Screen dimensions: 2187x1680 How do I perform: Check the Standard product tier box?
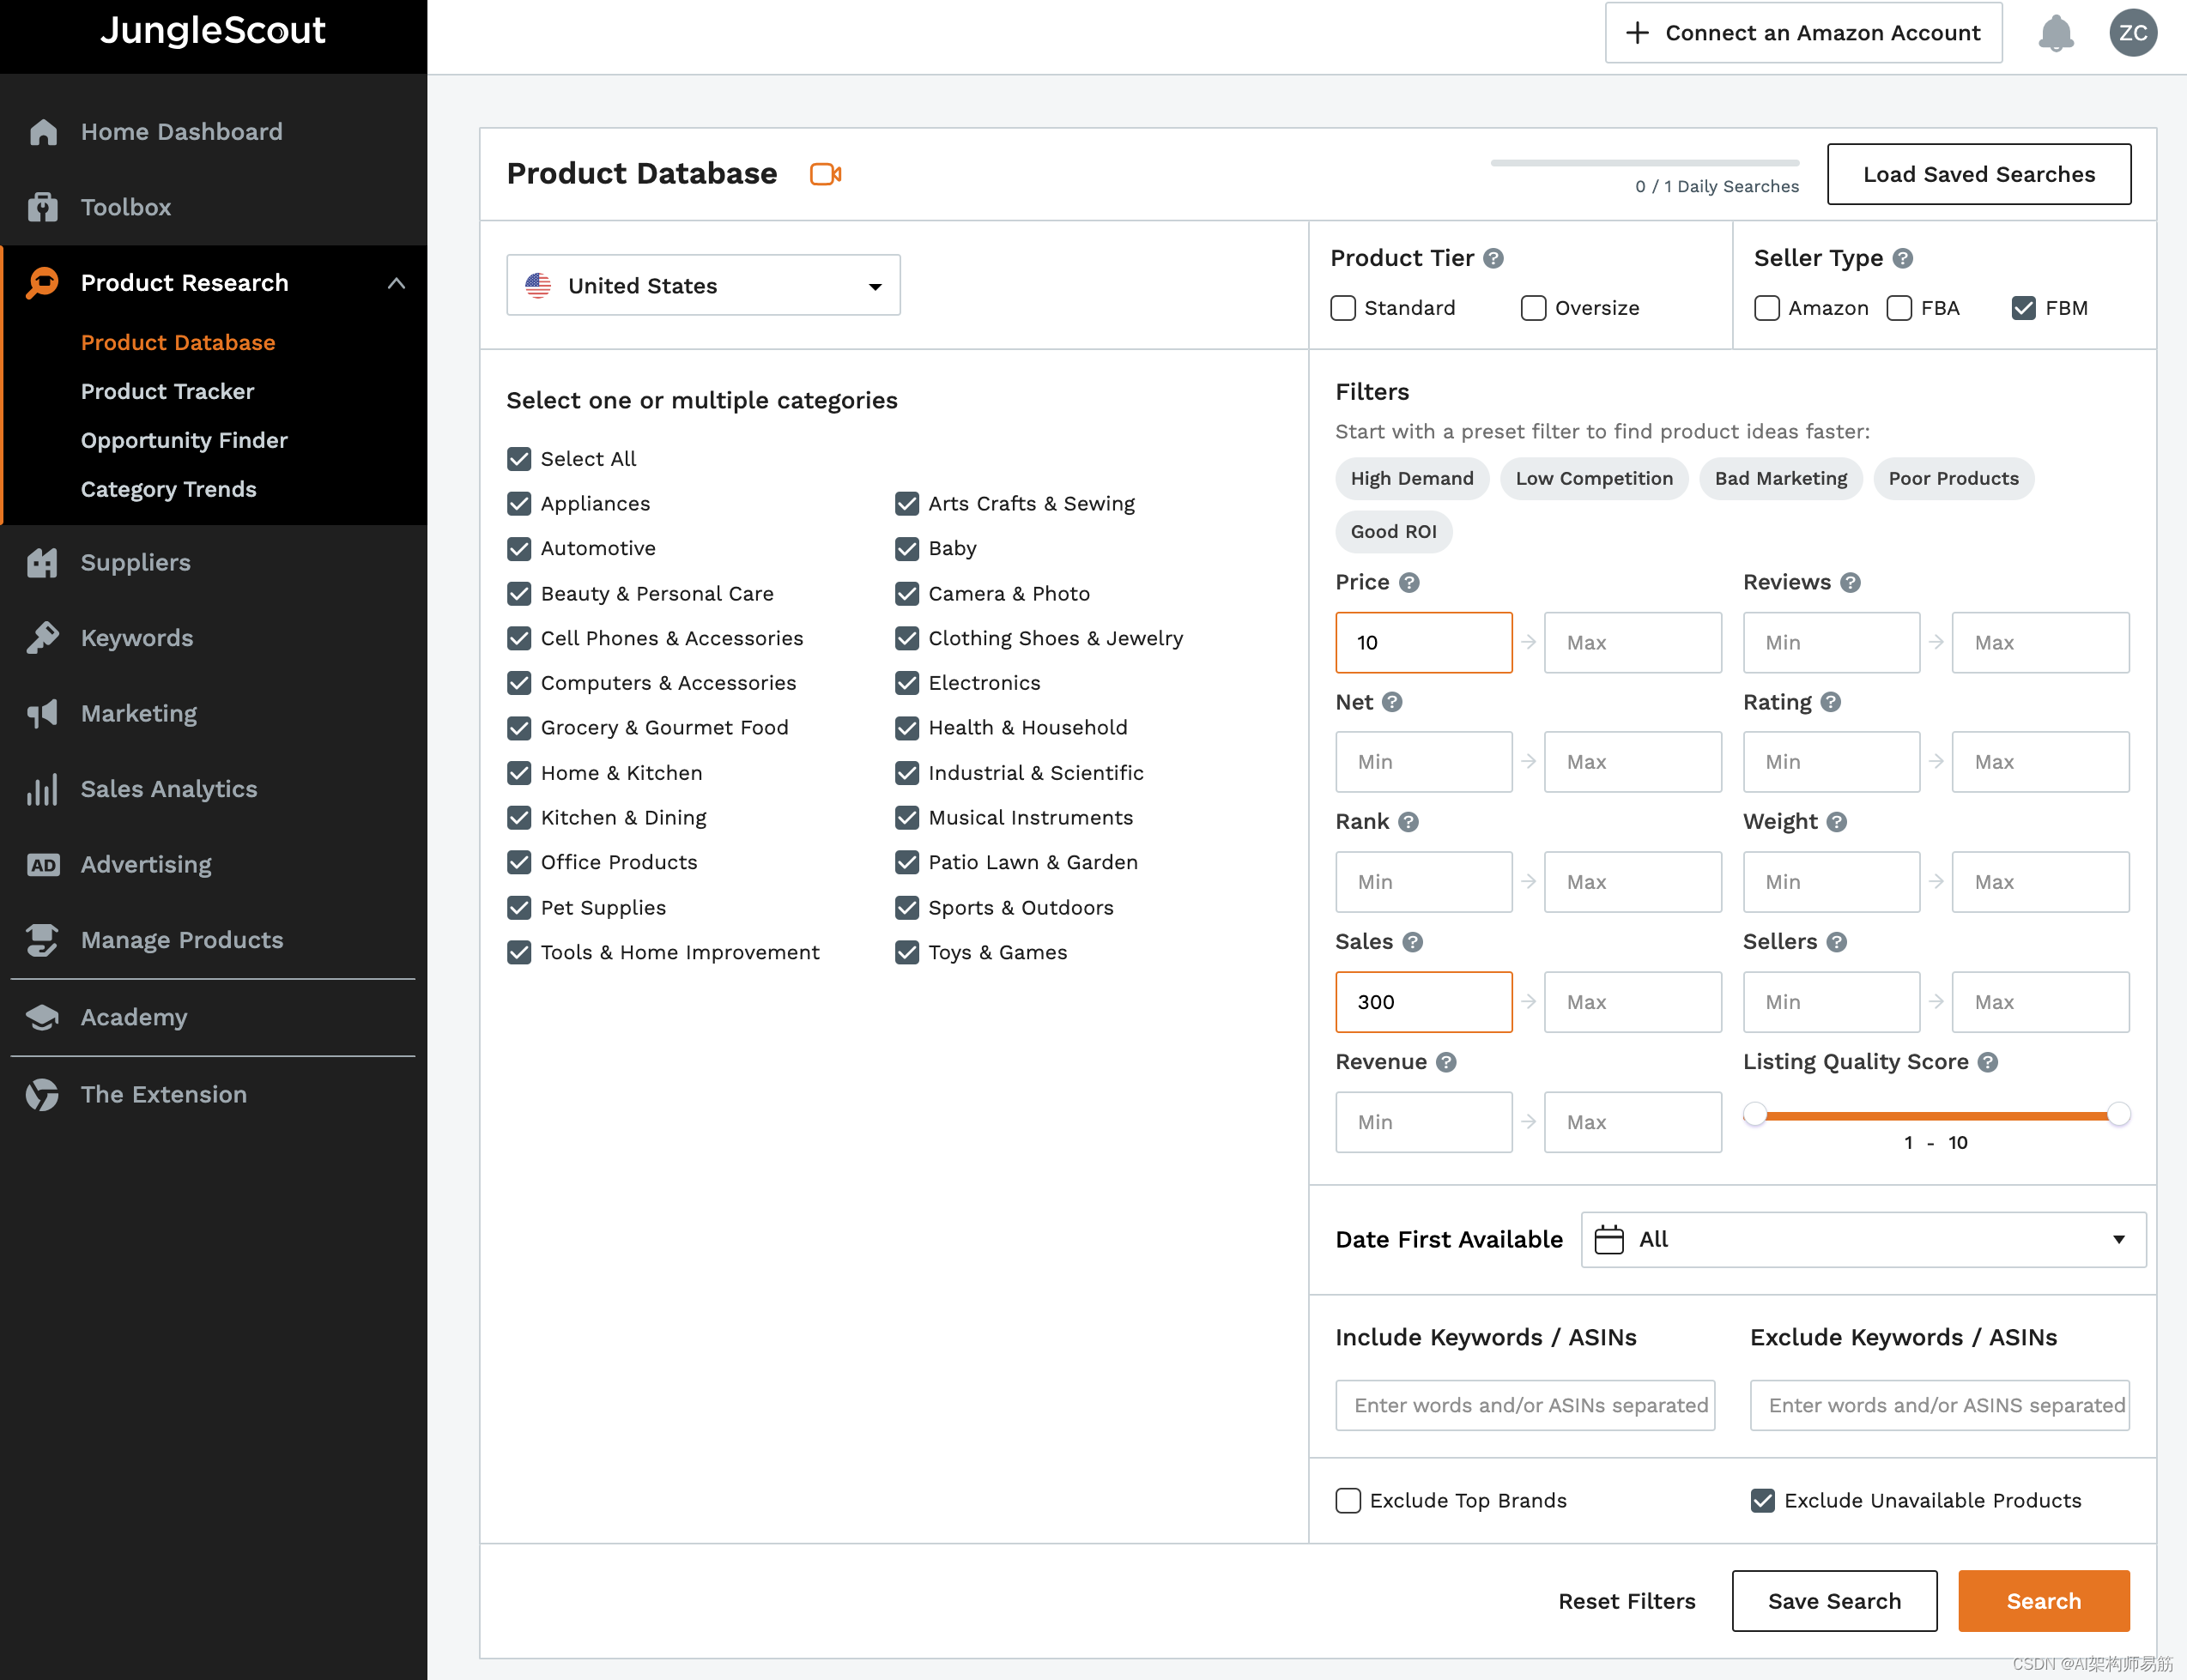tap(1343, 308)
